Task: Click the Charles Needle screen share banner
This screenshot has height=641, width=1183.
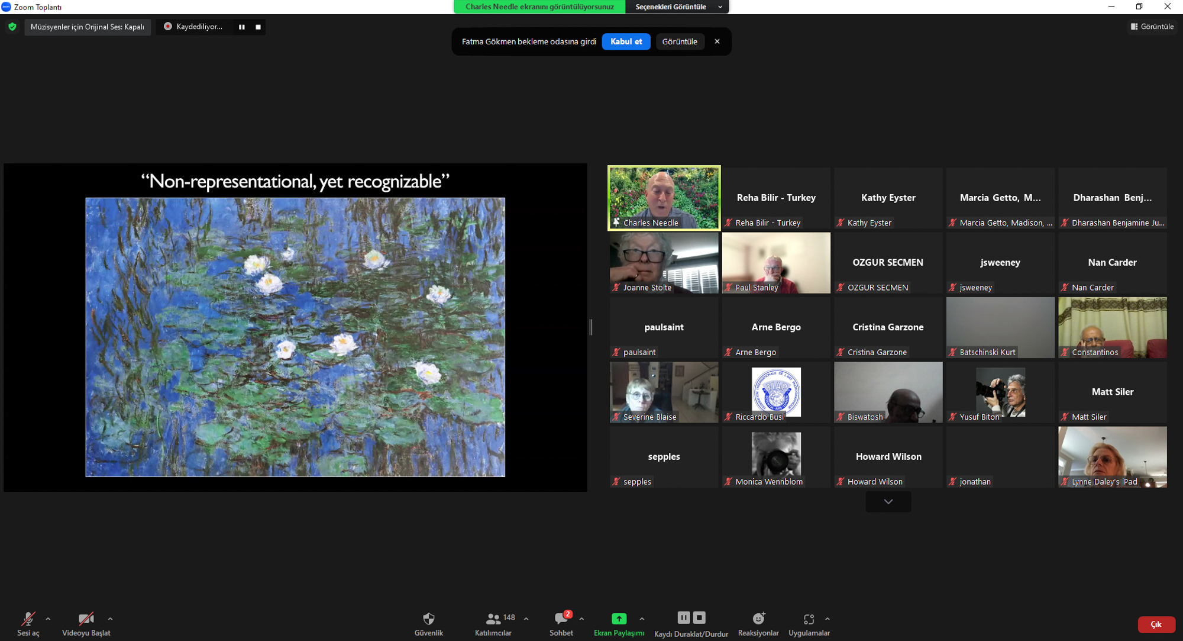Action: click(x=539, y=7)
